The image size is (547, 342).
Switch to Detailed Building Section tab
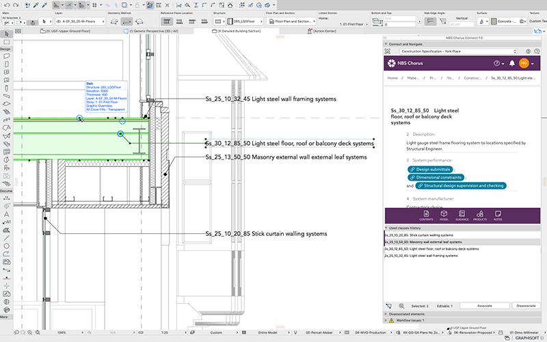[x=237, y=31]
